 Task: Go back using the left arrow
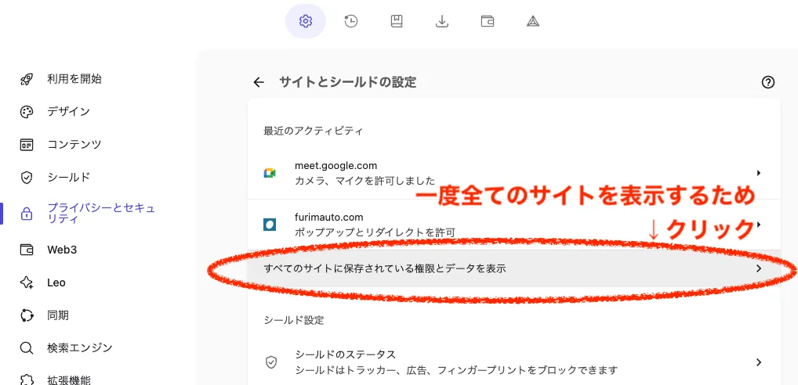coord(259,82)
